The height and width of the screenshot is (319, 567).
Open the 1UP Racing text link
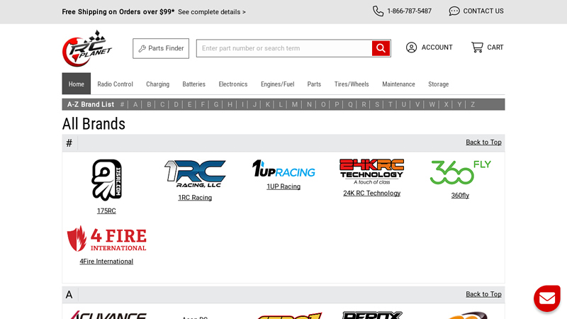[x=283, y=186]
